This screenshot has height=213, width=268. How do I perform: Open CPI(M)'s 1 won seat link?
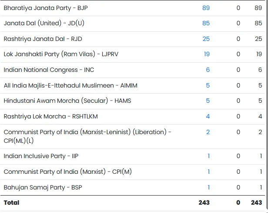[208, 172]
